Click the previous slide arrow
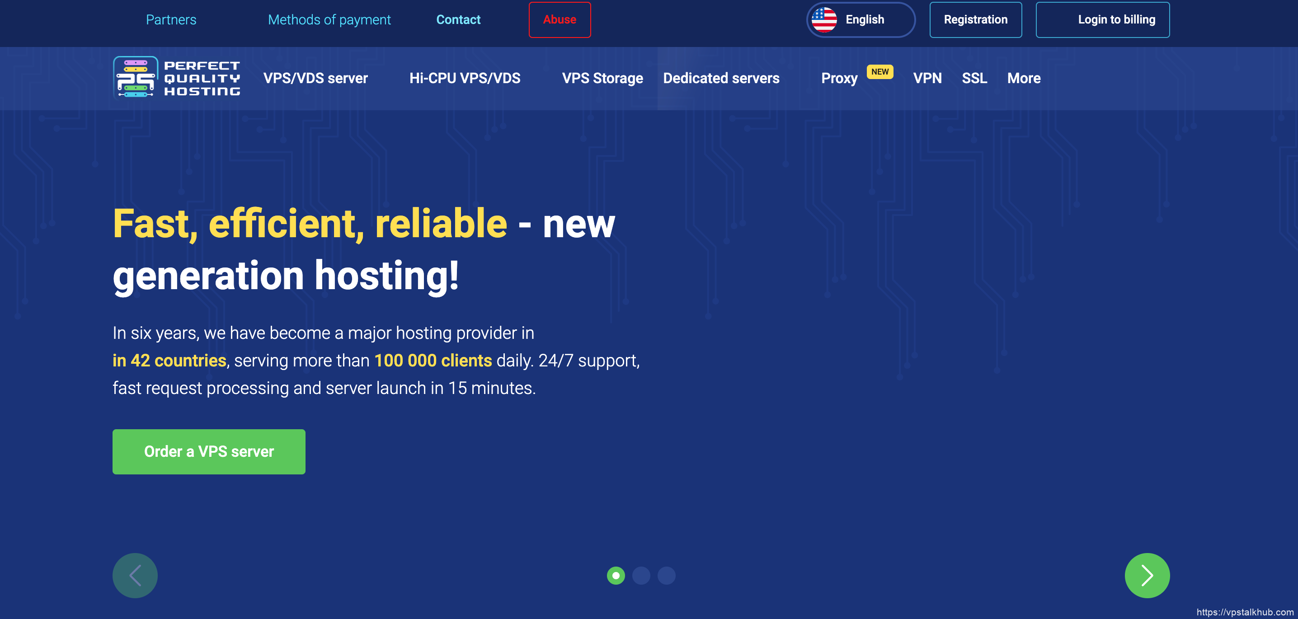Viewport: 1298px width, 619px height. tap(135, 575)
